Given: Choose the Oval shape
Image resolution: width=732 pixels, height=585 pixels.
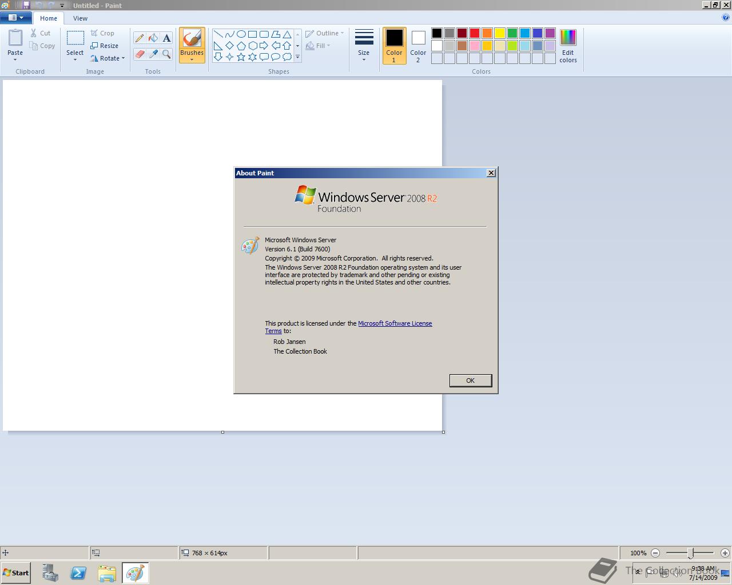Looking at the screenshot, I should [x=241, y=34].
